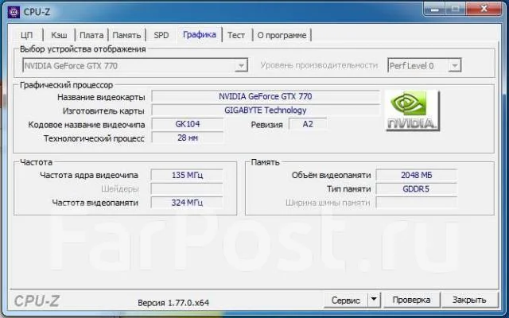Expand the Сервис button arrow menu
Screen dimensions: 509x318
point(374,300)
